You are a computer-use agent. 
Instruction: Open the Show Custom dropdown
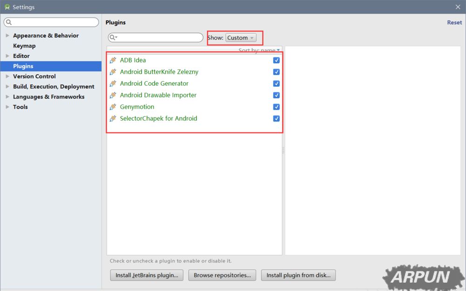click(241, 38)
